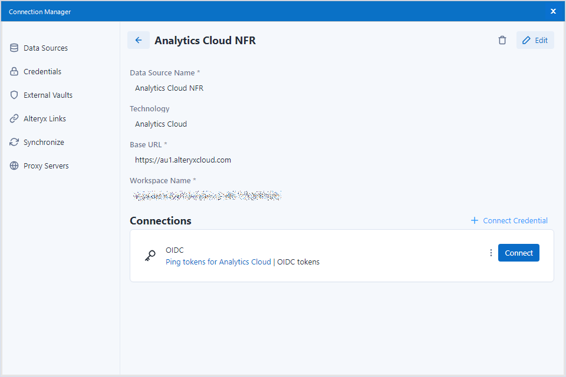Screen dimensions: 566x377
Task: Click the plus icon beside Connect Credential
Action: click(x=474, y=220)
